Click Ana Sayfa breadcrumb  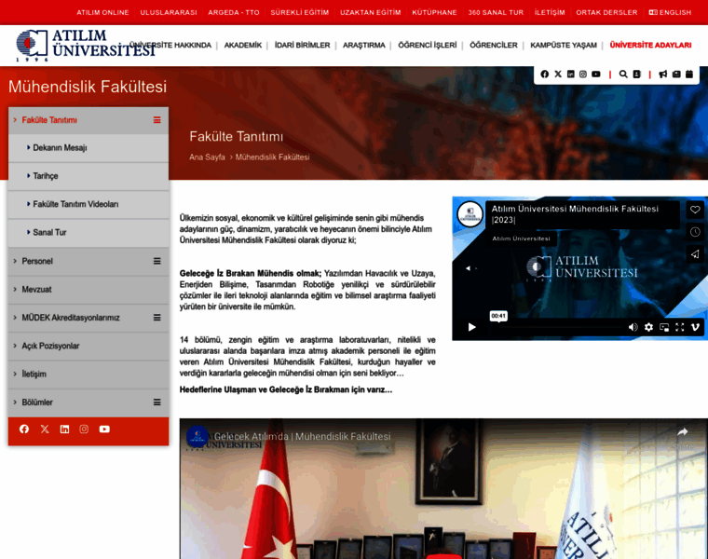[x=207, y=157]
